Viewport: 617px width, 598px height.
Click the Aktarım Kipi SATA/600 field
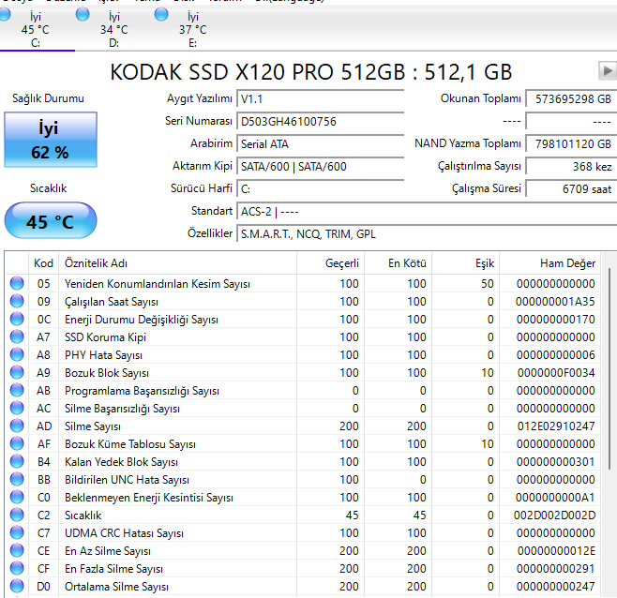[x=321, y=167]
